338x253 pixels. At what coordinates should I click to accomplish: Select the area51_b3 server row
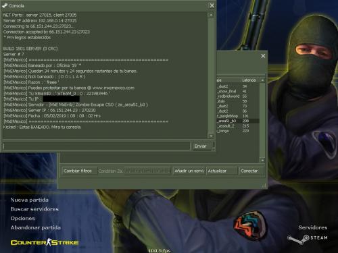[x=238, y=121]
